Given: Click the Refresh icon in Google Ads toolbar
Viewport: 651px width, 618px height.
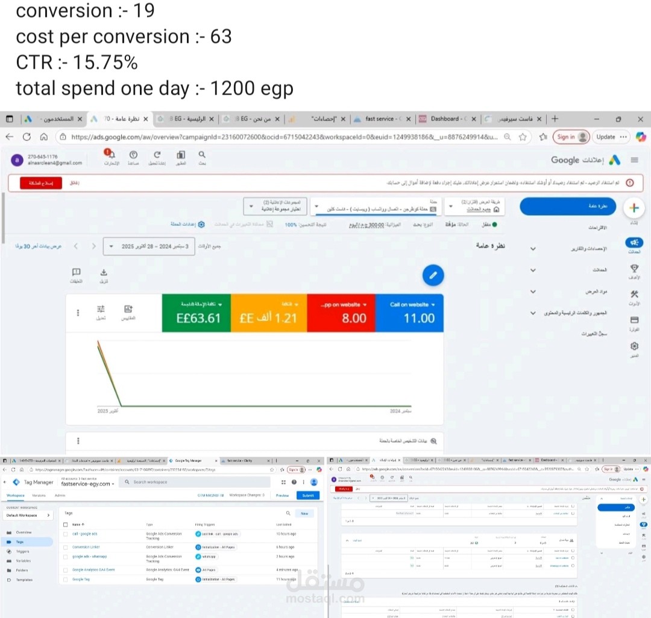Looking at the screenshot, I should pos(157,155).
